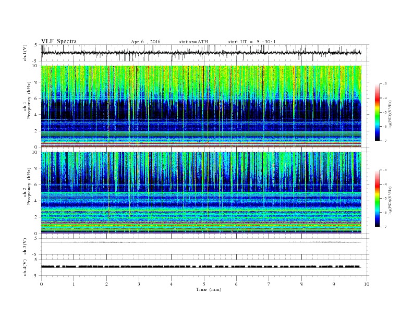Click the "ch.1(V)" waveform axis label

(x=25, y=53)
